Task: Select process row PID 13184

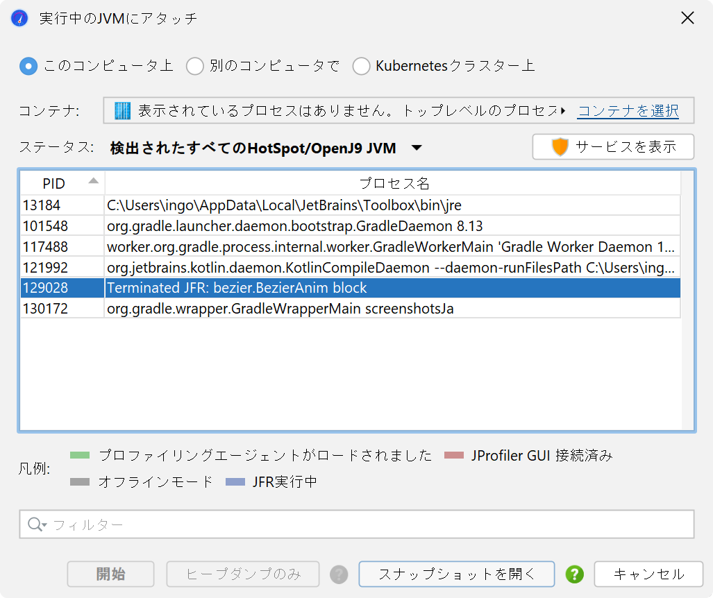Action: pyautogui.click(x=351, y=205)
